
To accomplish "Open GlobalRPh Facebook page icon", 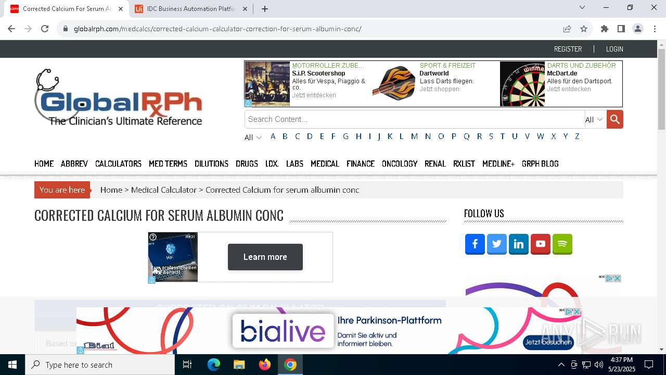I will [475, 244].
